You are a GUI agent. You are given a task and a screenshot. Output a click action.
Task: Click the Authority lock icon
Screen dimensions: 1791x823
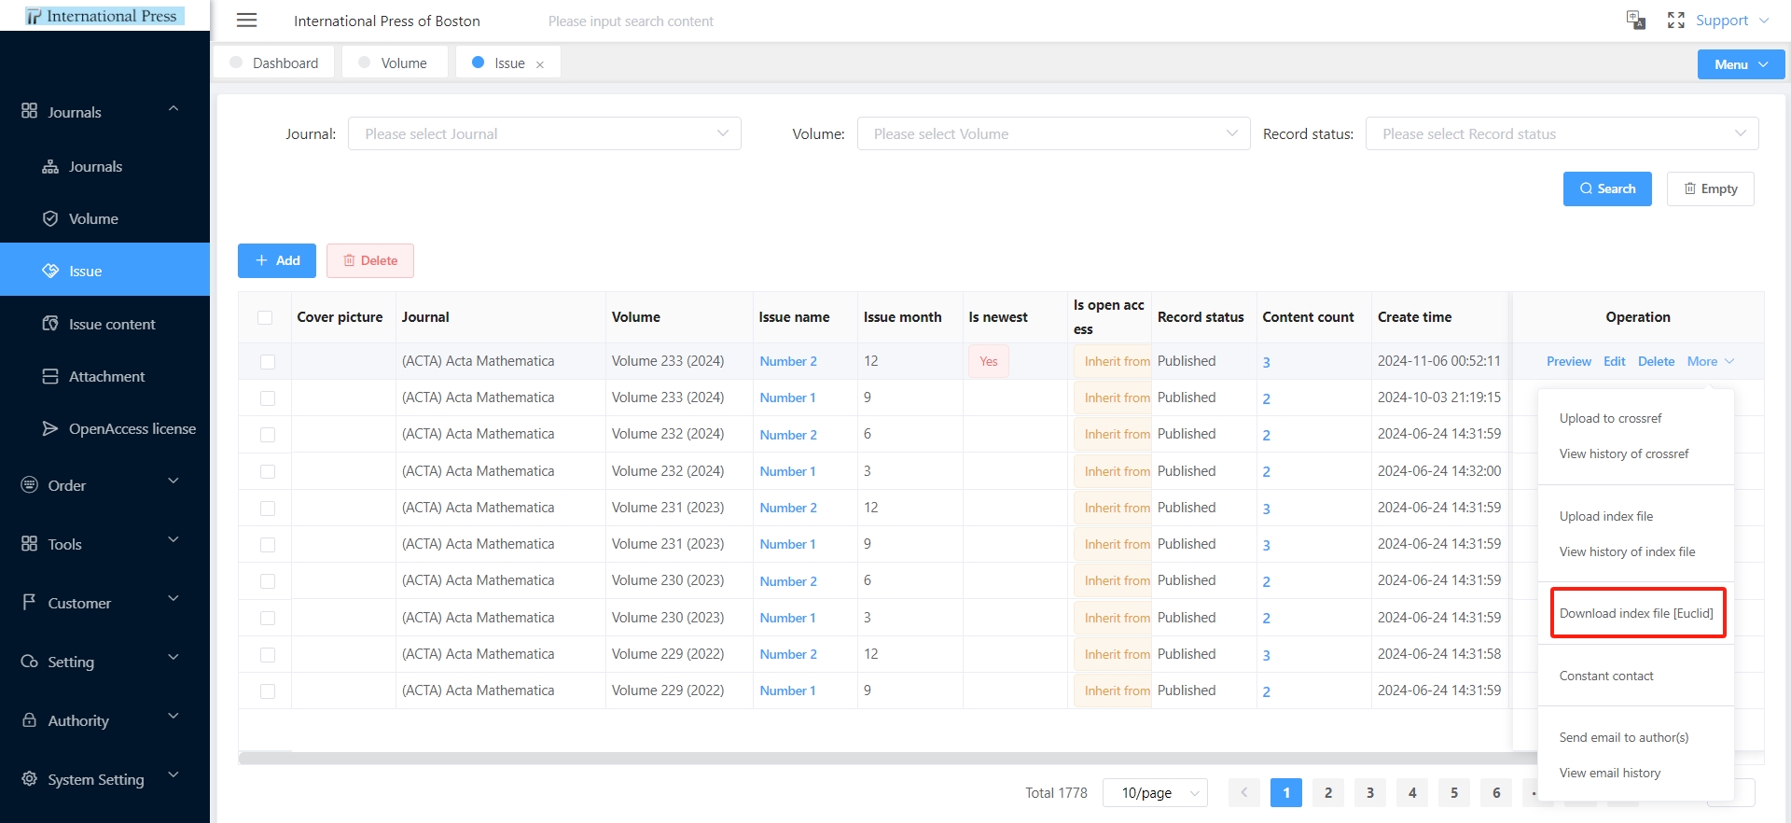click(30, 720)
